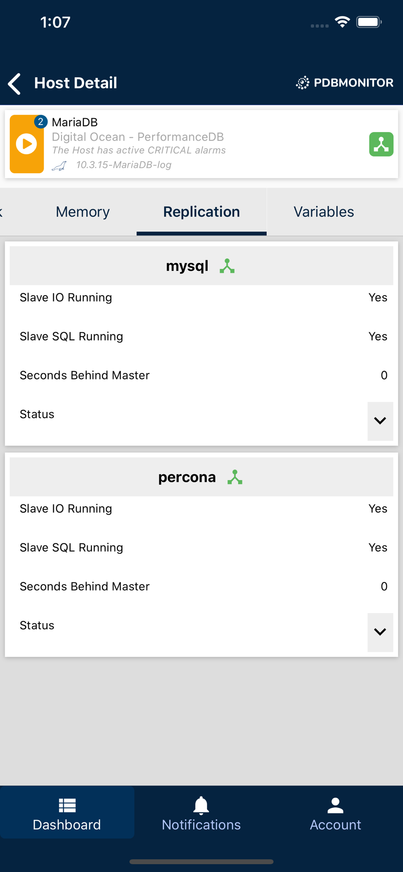Image resolution: width=403 pixels, height=872 pixels.
Task: Tap the Notifications bell icon
Action: pos(201,806)
